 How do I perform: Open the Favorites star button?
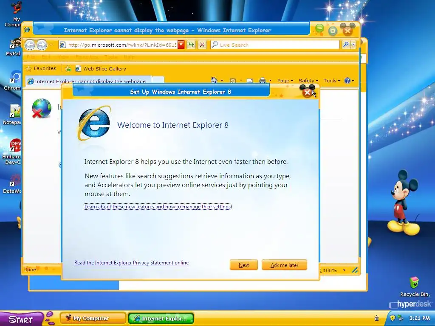(x=41, y=68)
